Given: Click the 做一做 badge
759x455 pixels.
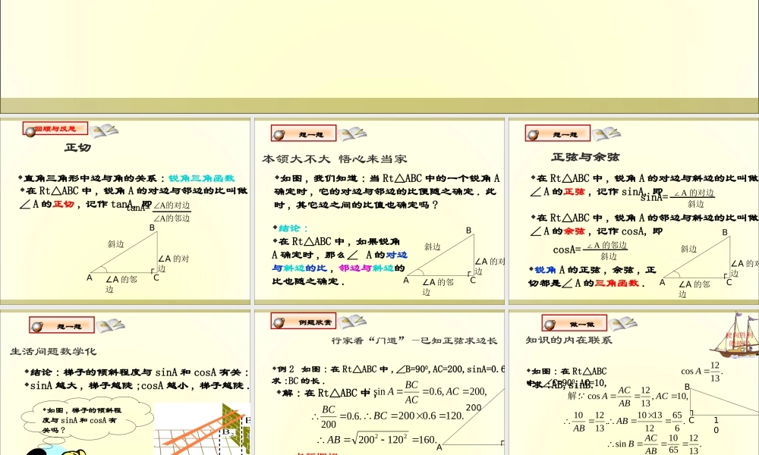Looking at the screenshot, I should pyautogui.click(x=575, y=324).
